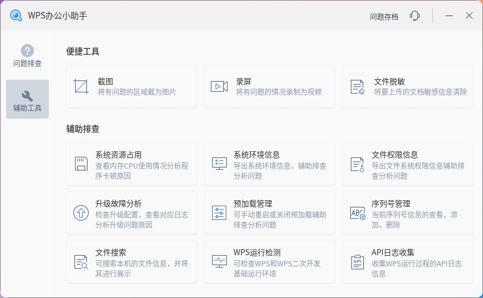The width and height of the screenshot is (483, 298).
Task: Click the 文件脱敏 document eraser icon
Action: point(357,86)
